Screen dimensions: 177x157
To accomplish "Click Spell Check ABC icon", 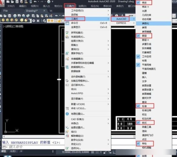I will (67, 33).
